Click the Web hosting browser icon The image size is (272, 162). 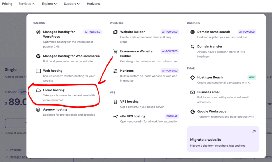click(x=38, y=71)
